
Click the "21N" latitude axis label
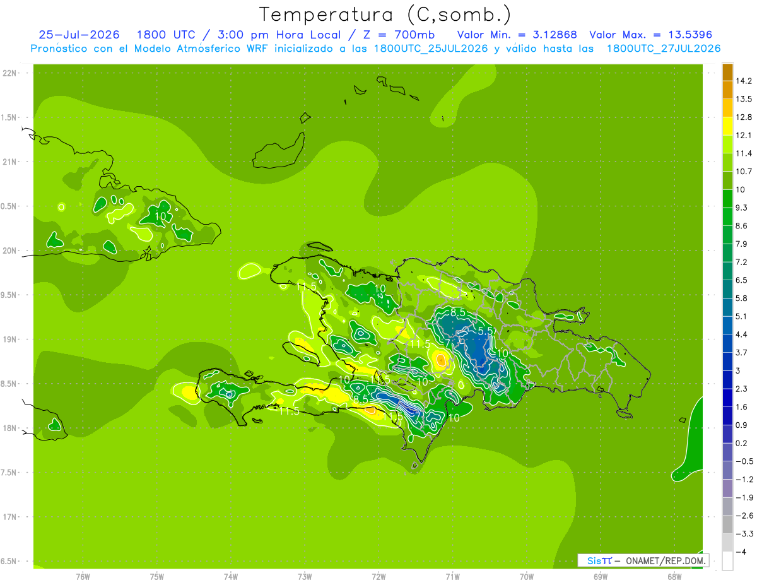tap(11, 162)
